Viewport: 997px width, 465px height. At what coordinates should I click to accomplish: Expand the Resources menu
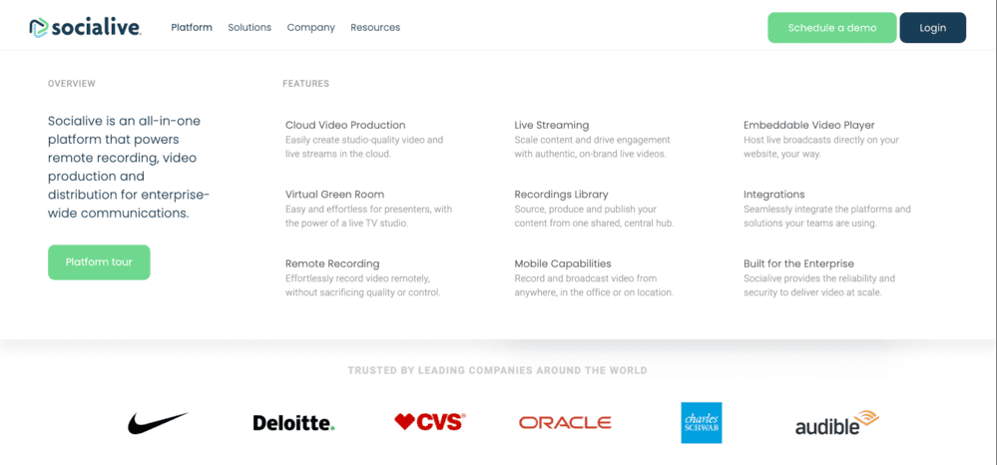tap(375, 27)
